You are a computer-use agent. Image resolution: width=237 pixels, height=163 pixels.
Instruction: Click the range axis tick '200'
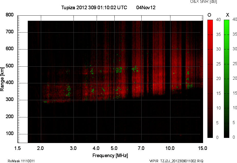[10, 117]
